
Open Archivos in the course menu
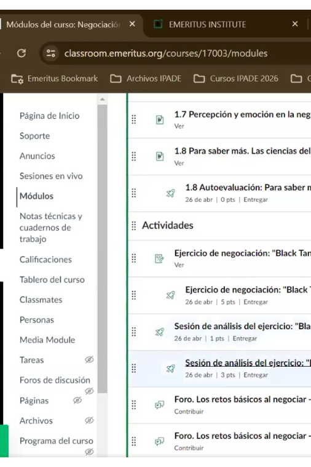[36, 420]
